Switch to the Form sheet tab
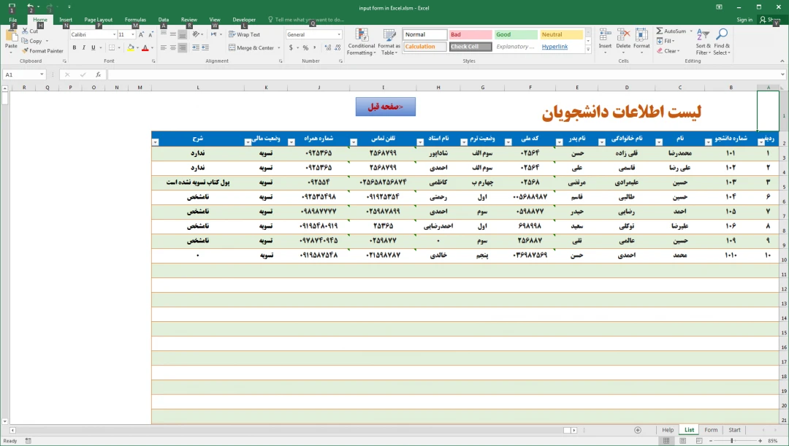This screenshot has width=789, height=446. (x=711, y=430)
